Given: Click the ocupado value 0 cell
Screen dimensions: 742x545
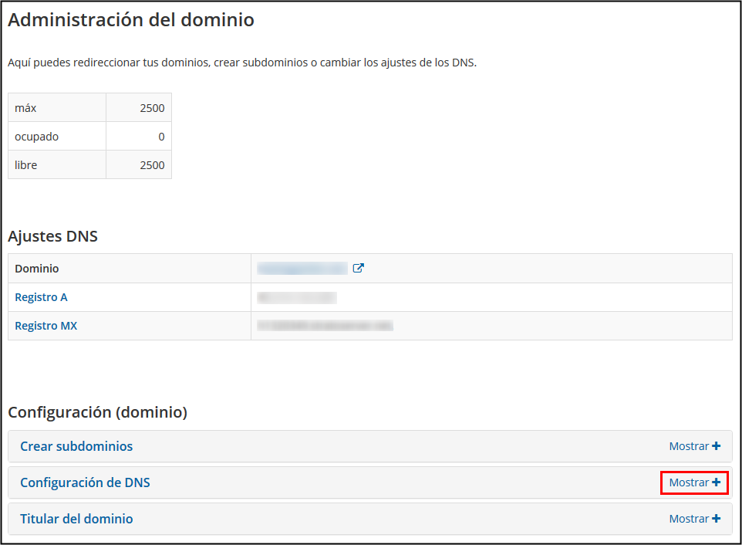Looking at the screenshot, I should click(161, 137).
